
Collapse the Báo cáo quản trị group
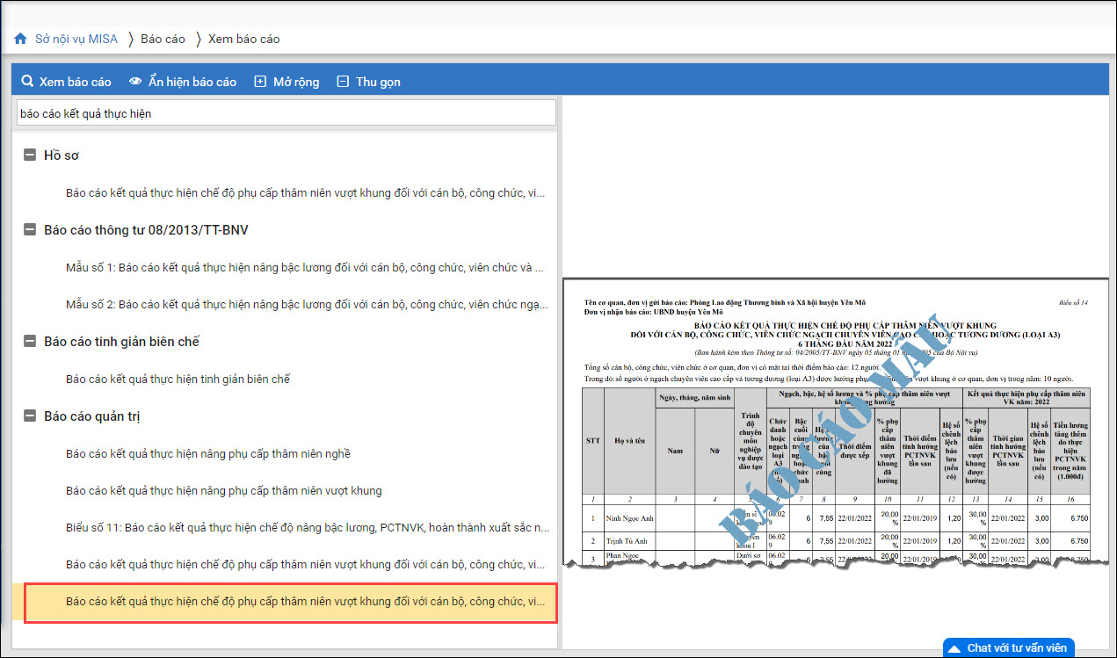[x=30, y=416]
